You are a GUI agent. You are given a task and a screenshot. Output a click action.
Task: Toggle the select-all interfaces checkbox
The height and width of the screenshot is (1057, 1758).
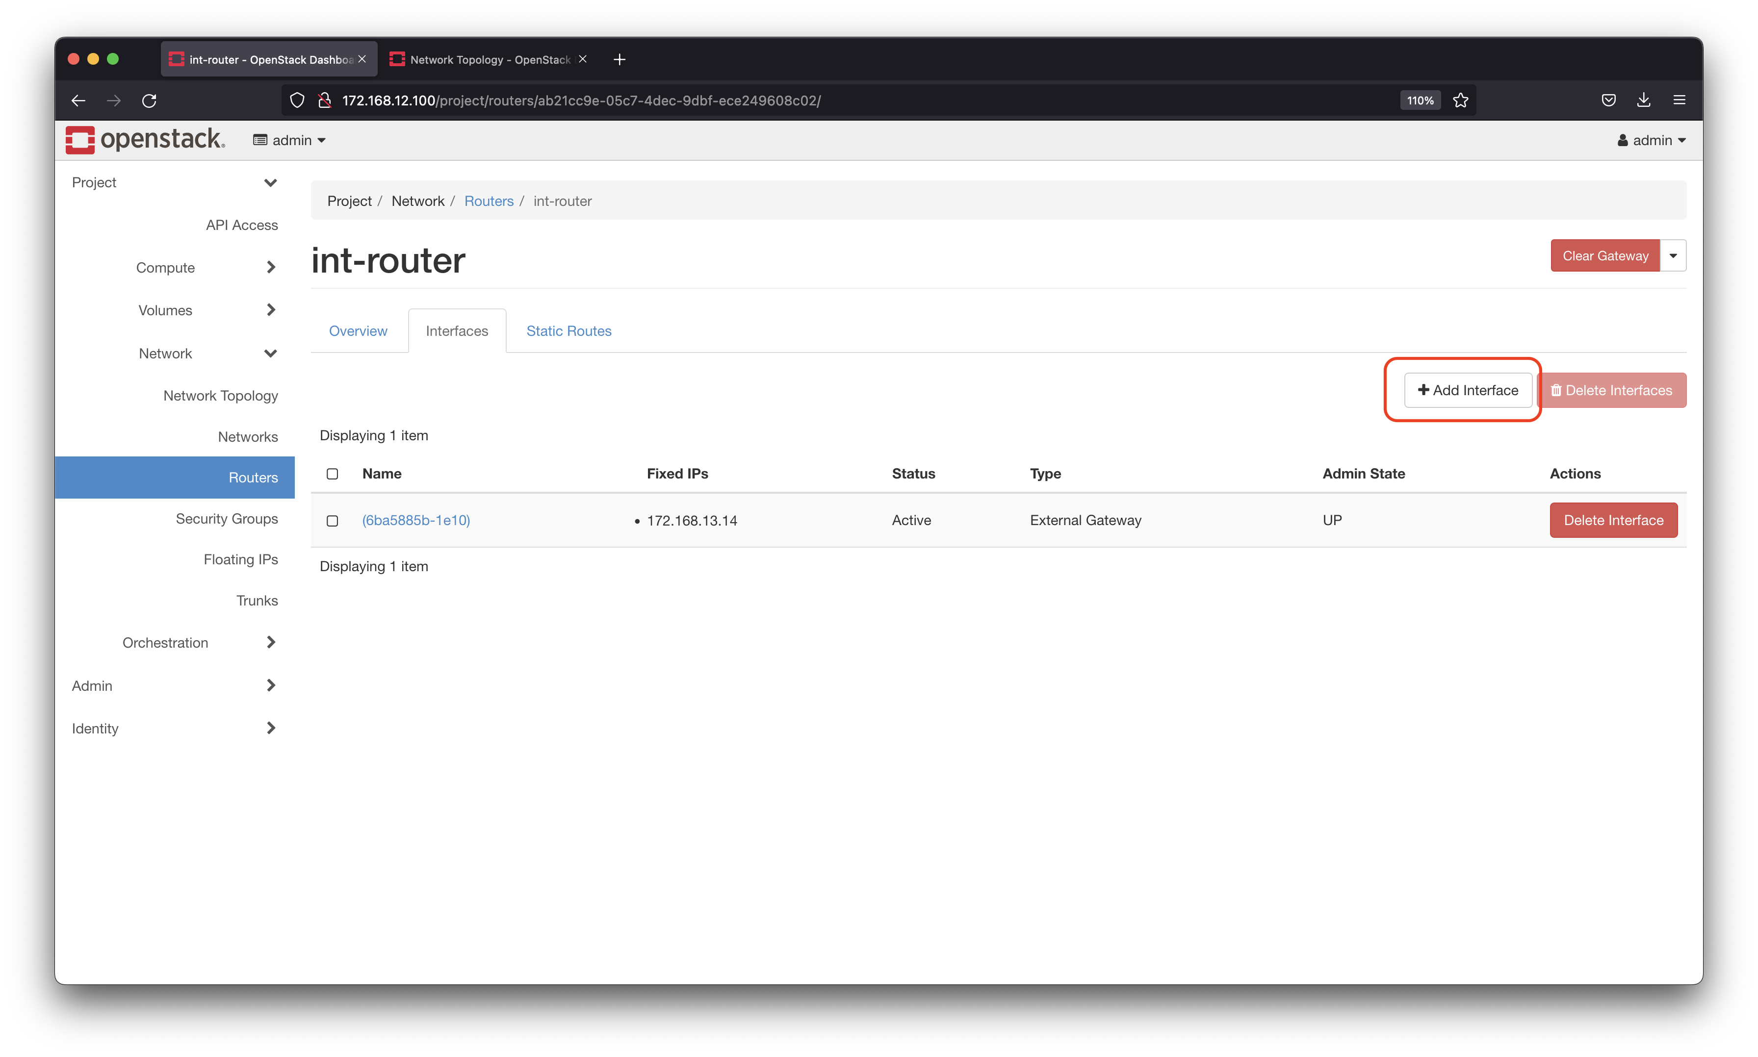click(333, 473)
